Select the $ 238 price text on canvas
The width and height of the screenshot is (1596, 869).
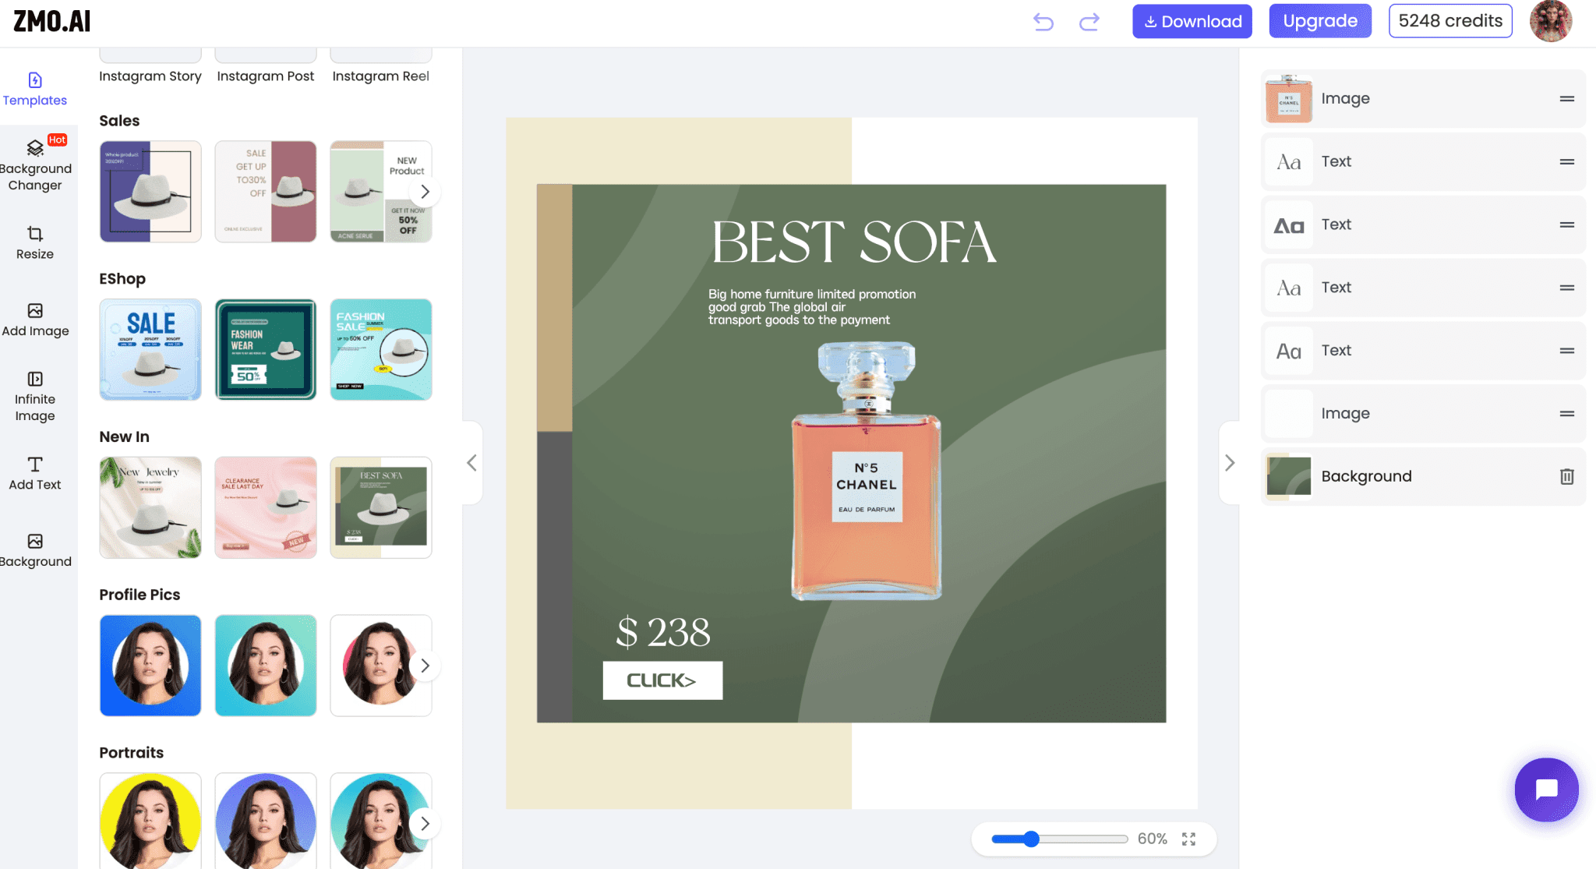pos(663,632)
